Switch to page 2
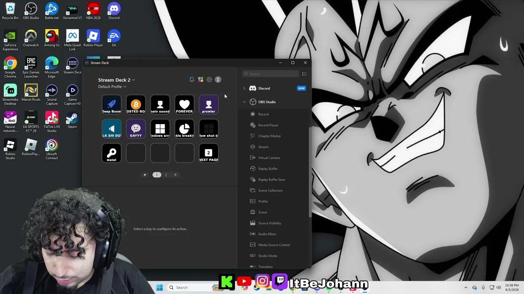 166,175
